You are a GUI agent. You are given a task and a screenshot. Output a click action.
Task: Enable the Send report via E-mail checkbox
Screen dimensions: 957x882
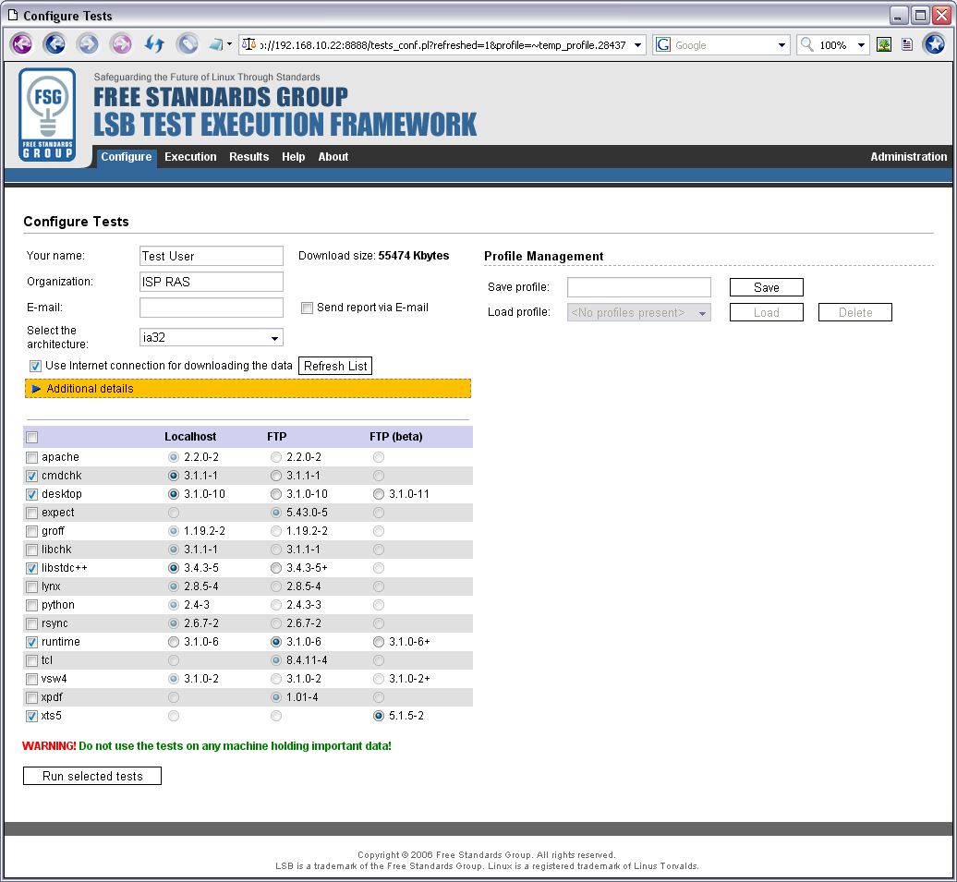pyautogui.click(x=307, y=308)
